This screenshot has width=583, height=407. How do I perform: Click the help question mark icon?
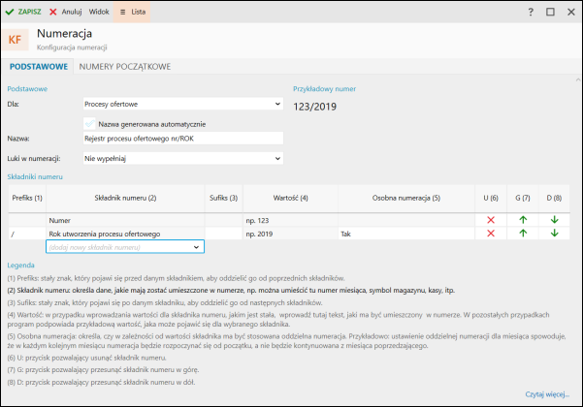(531, 12)
